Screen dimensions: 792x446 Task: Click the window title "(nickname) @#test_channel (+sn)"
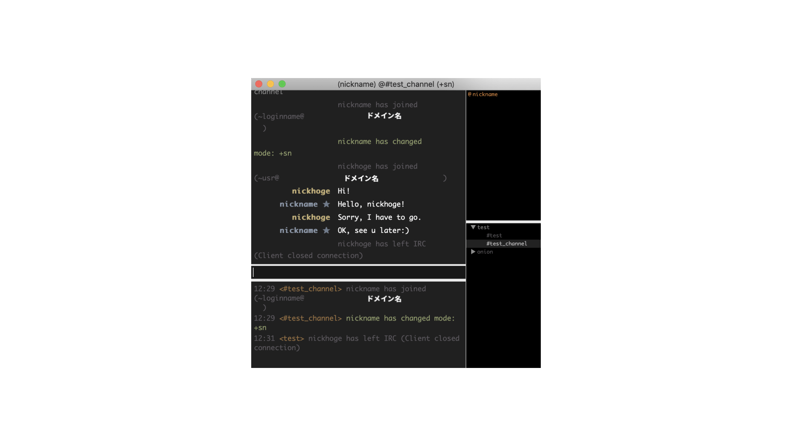coord(396,84)
